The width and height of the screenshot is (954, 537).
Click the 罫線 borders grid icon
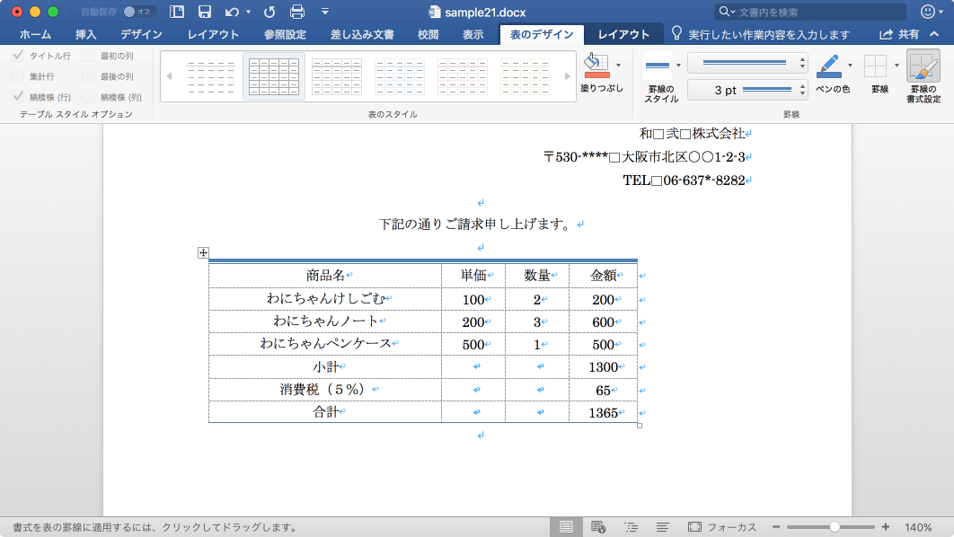point(876,66)
